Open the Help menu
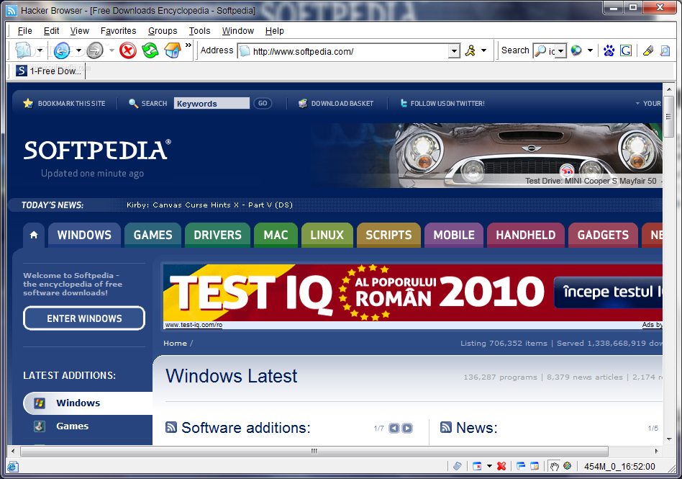Viewport: 682px width, 479px height. click(x=274, y=31)
